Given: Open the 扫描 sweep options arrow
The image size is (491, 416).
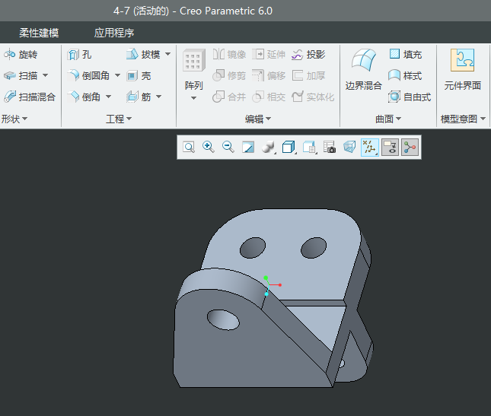Looking at the screenshot, I should tap(45, 75).
